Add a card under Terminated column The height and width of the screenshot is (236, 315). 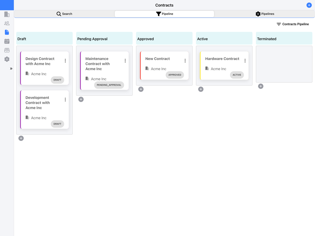click(x=261, y=86)
